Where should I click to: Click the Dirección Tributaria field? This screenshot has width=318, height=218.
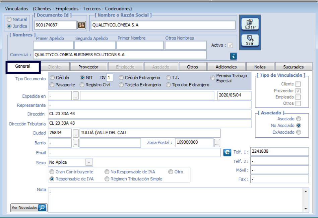(x=150, y=123)
